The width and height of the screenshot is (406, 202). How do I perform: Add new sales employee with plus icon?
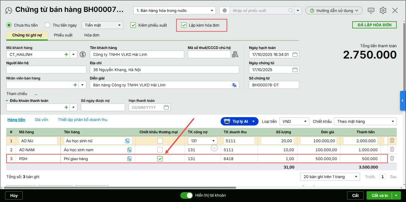point(75,85)
